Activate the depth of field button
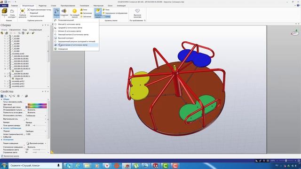 pyautogui.click(x=23, y=13)
